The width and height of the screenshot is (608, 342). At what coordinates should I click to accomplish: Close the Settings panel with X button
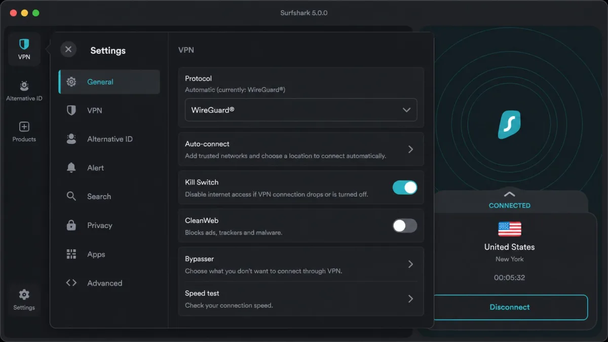(x=68, y=50)
